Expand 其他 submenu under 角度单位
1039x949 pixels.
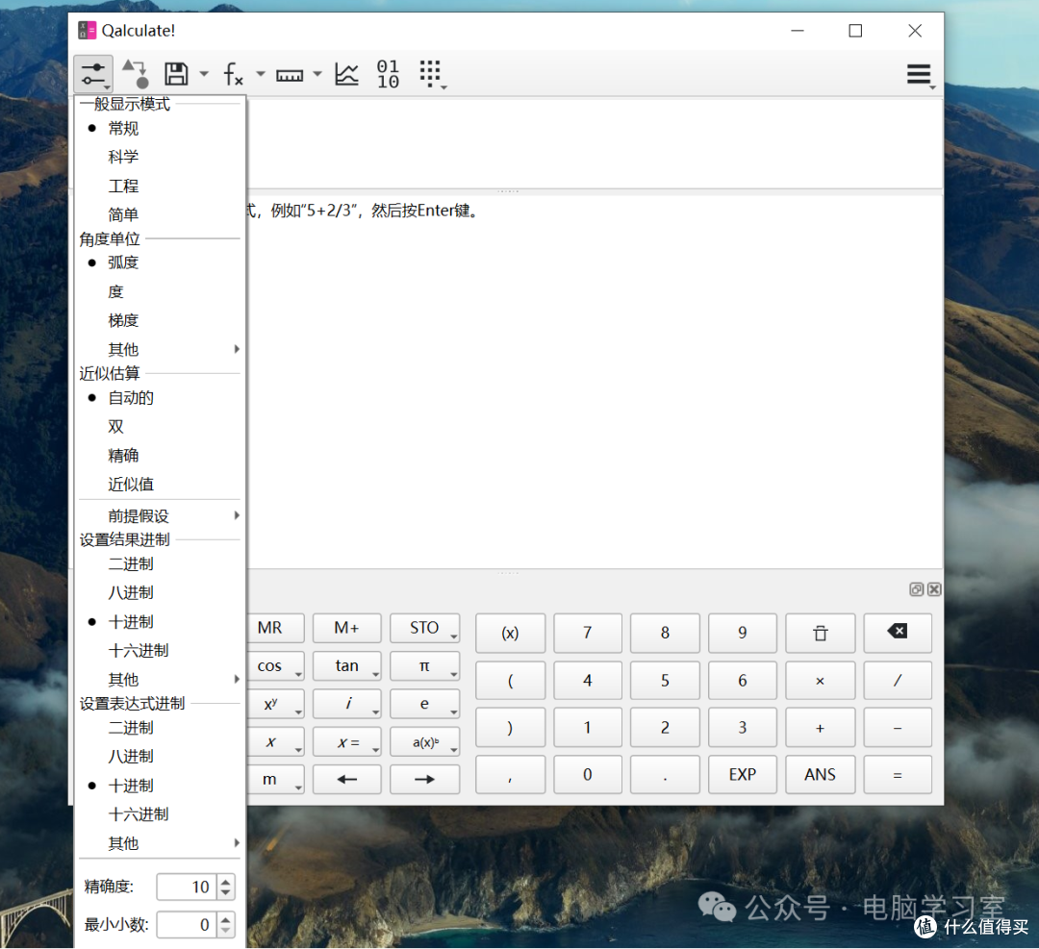160,349
